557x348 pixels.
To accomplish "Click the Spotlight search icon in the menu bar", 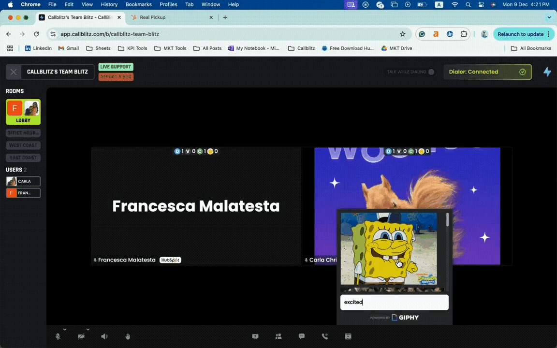I will coord(468,4).
